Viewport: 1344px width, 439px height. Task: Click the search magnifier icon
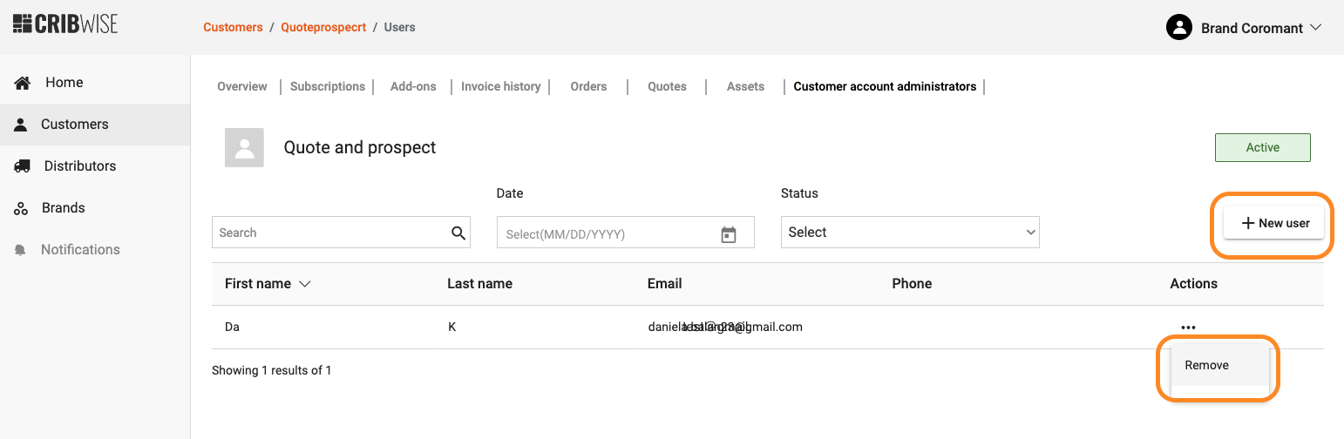click(458, 233)
